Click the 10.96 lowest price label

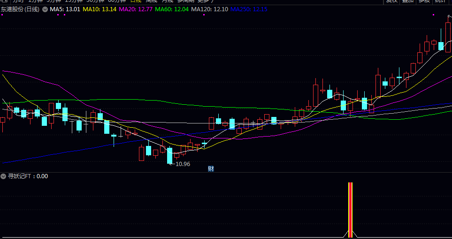[x=183, y=164]
